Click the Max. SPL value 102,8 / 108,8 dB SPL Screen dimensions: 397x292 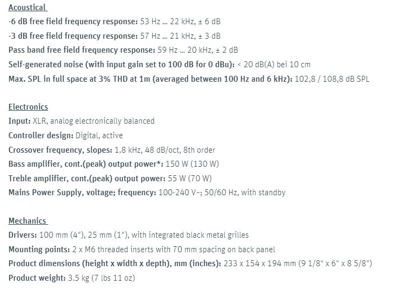point(332,79)
